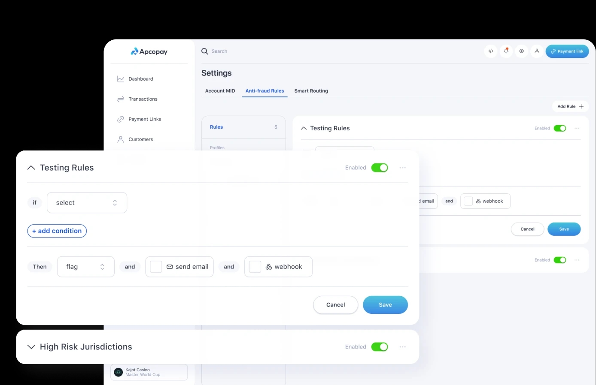Click the search magnifier icon

(205, 51)
